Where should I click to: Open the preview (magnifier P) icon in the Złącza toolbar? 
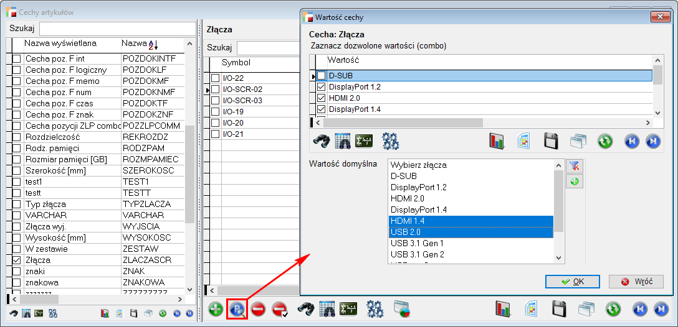tap(237, 309)
